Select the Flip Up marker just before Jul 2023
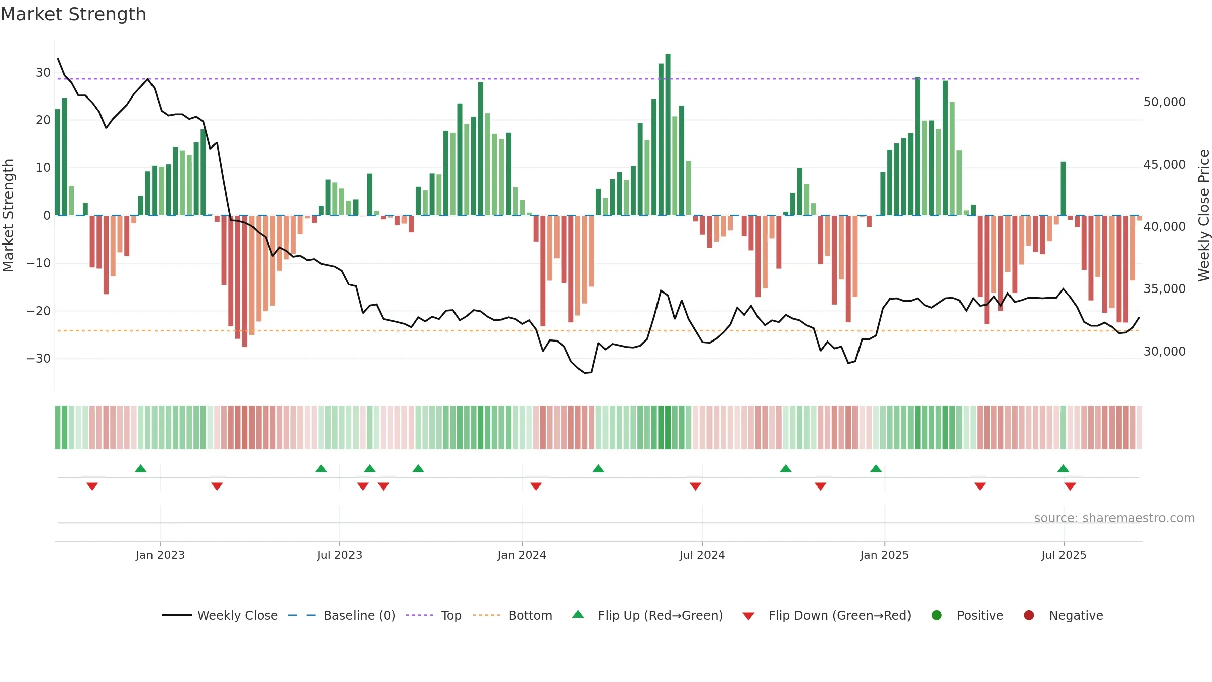 [321, 468]
